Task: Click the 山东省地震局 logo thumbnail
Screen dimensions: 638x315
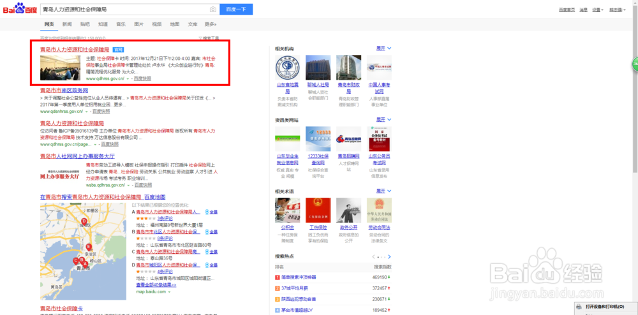Action: pos(287,68)
